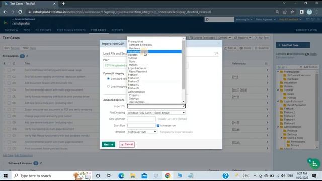Click the CSV Delimiter input field

[x=141, y=119]
